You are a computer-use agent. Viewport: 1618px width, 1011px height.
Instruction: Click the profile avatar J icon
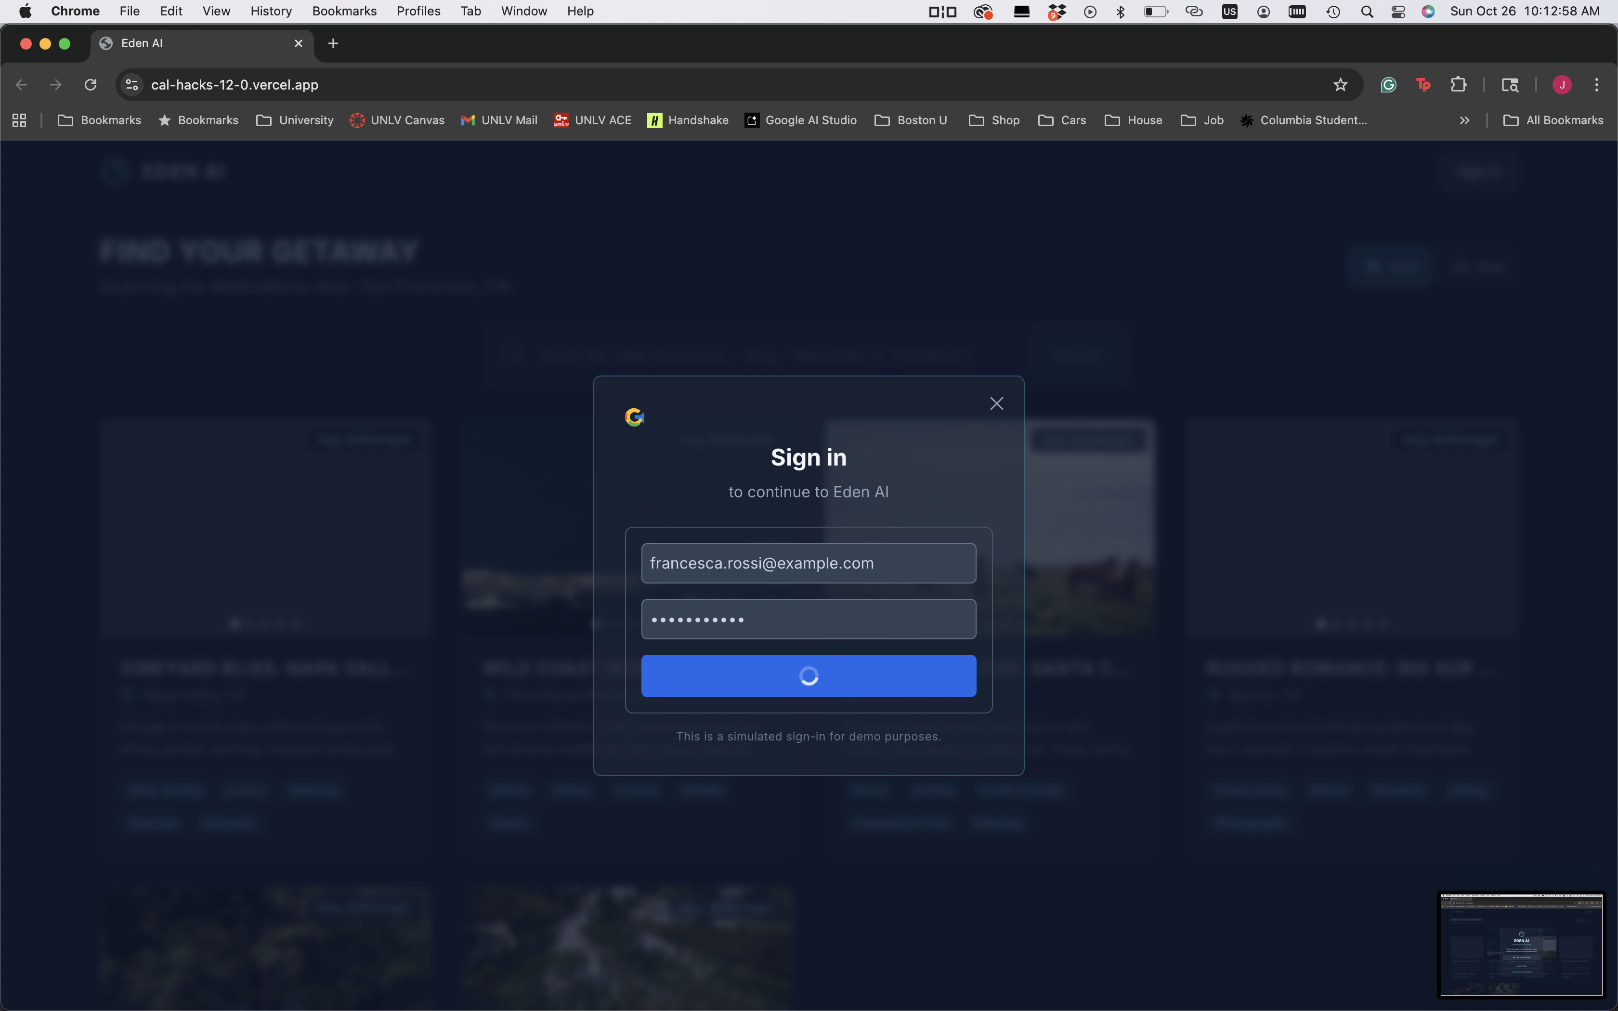(x=1562, y=85)
